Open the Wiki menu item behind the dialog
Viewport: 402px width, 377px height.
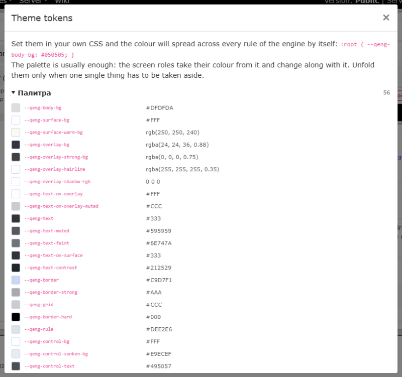[x=62, y=2]
